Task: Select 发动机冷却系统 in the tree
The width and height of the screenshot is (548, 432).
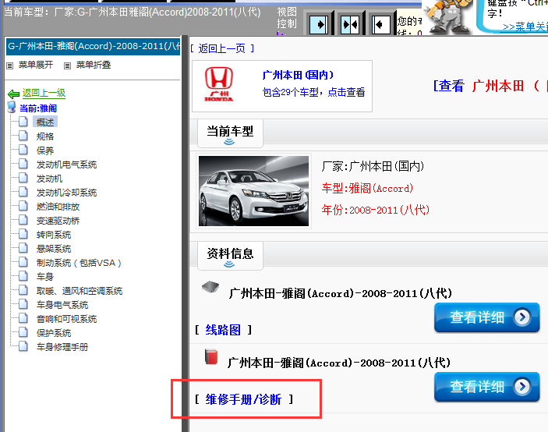Action: coord(66,193)
